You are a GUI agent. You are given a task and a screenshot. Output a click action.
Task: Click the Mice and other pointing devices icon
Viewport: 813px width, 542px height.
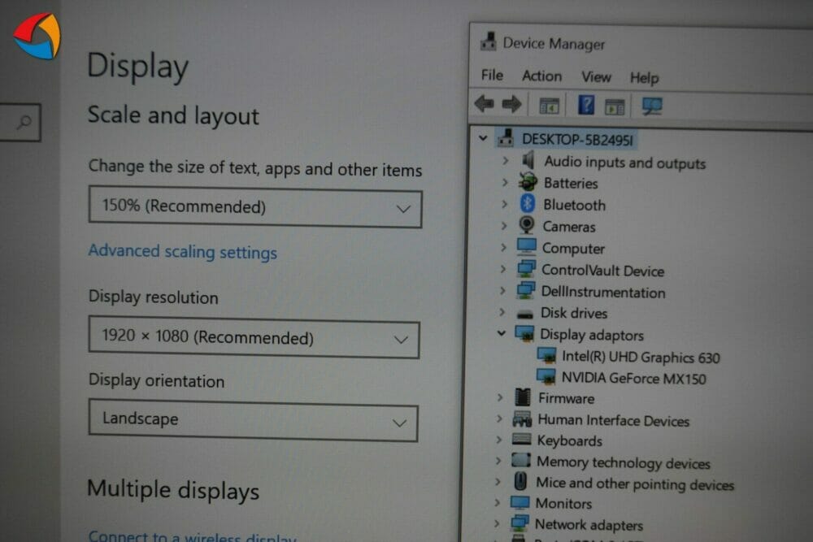520,481
